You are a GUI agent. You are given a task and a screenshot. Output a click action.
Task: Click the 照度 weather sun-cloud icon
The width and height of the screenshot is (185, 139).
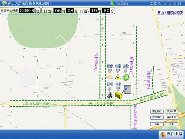[x=110, y=77]
